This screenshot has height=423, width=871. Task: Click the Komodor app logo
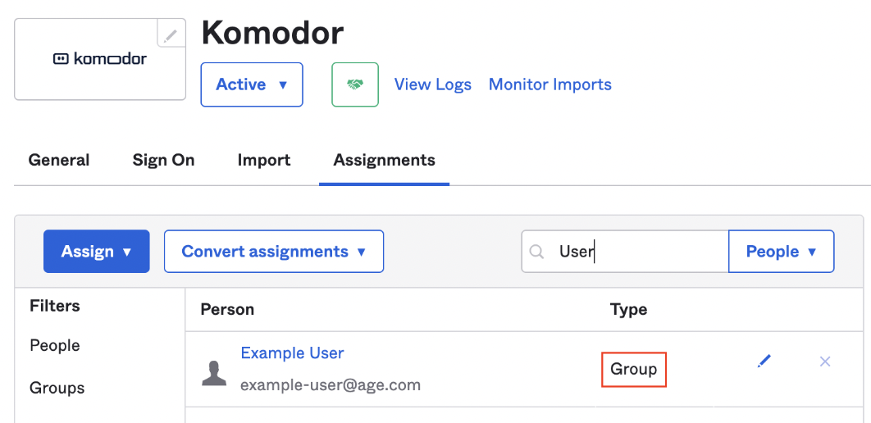100,59
